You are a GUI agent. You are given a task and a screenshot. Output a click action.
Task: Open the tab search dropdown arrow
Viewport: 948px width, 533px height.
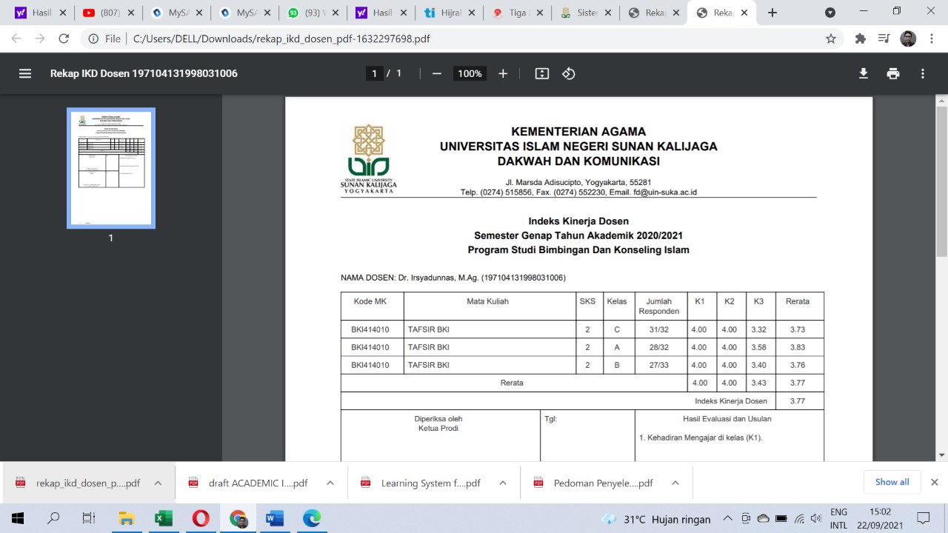coord(830,13)
